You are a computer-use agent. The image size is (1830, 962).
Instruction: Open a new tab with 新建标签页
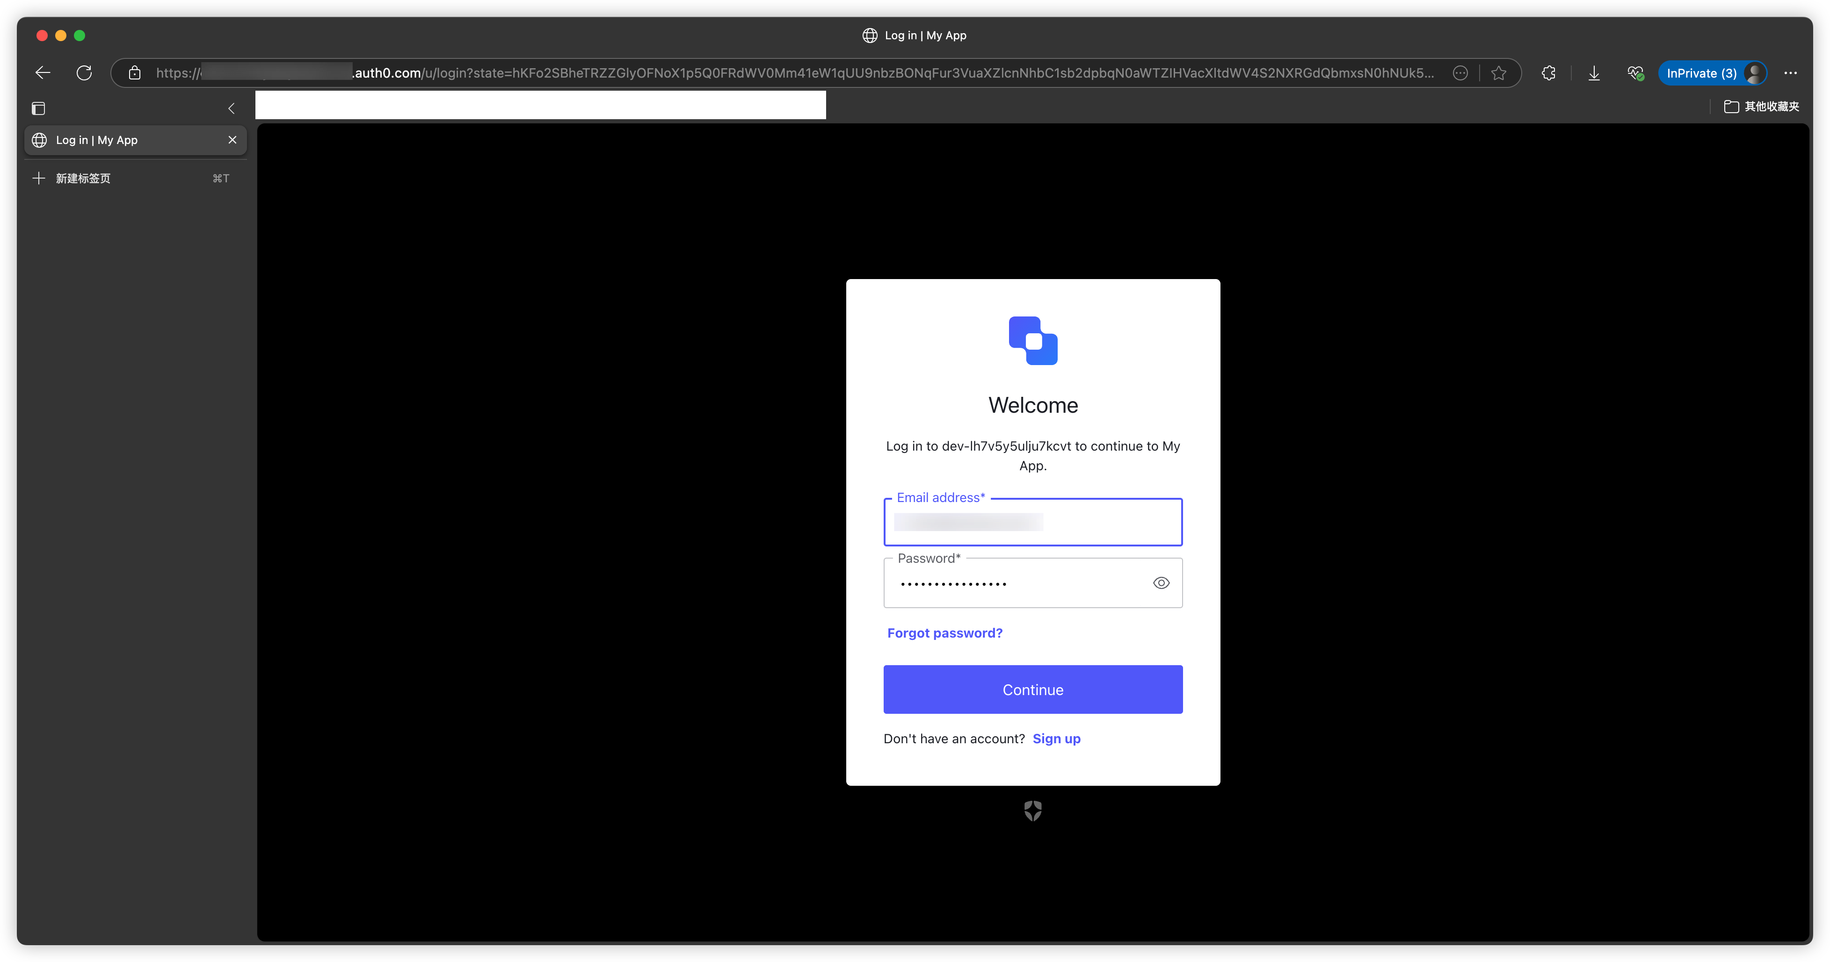136,178
